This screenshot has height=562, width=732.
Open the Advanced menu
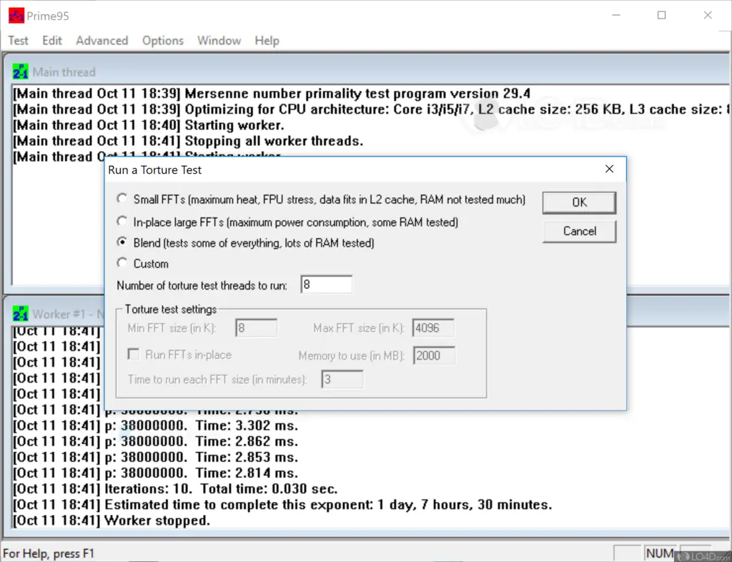pos(102,41)
